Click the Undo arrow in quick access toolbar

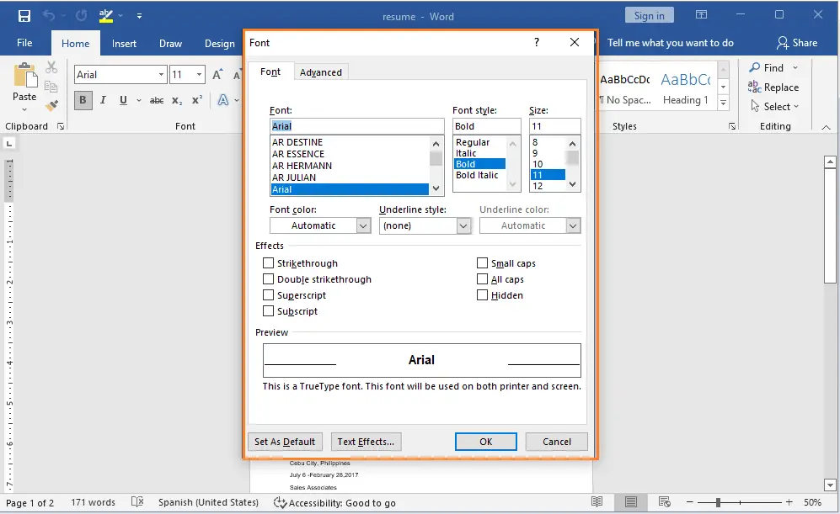pos(49,16)
